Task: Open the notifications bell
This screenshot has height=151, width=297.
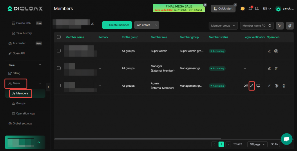Action: (250, 9)
